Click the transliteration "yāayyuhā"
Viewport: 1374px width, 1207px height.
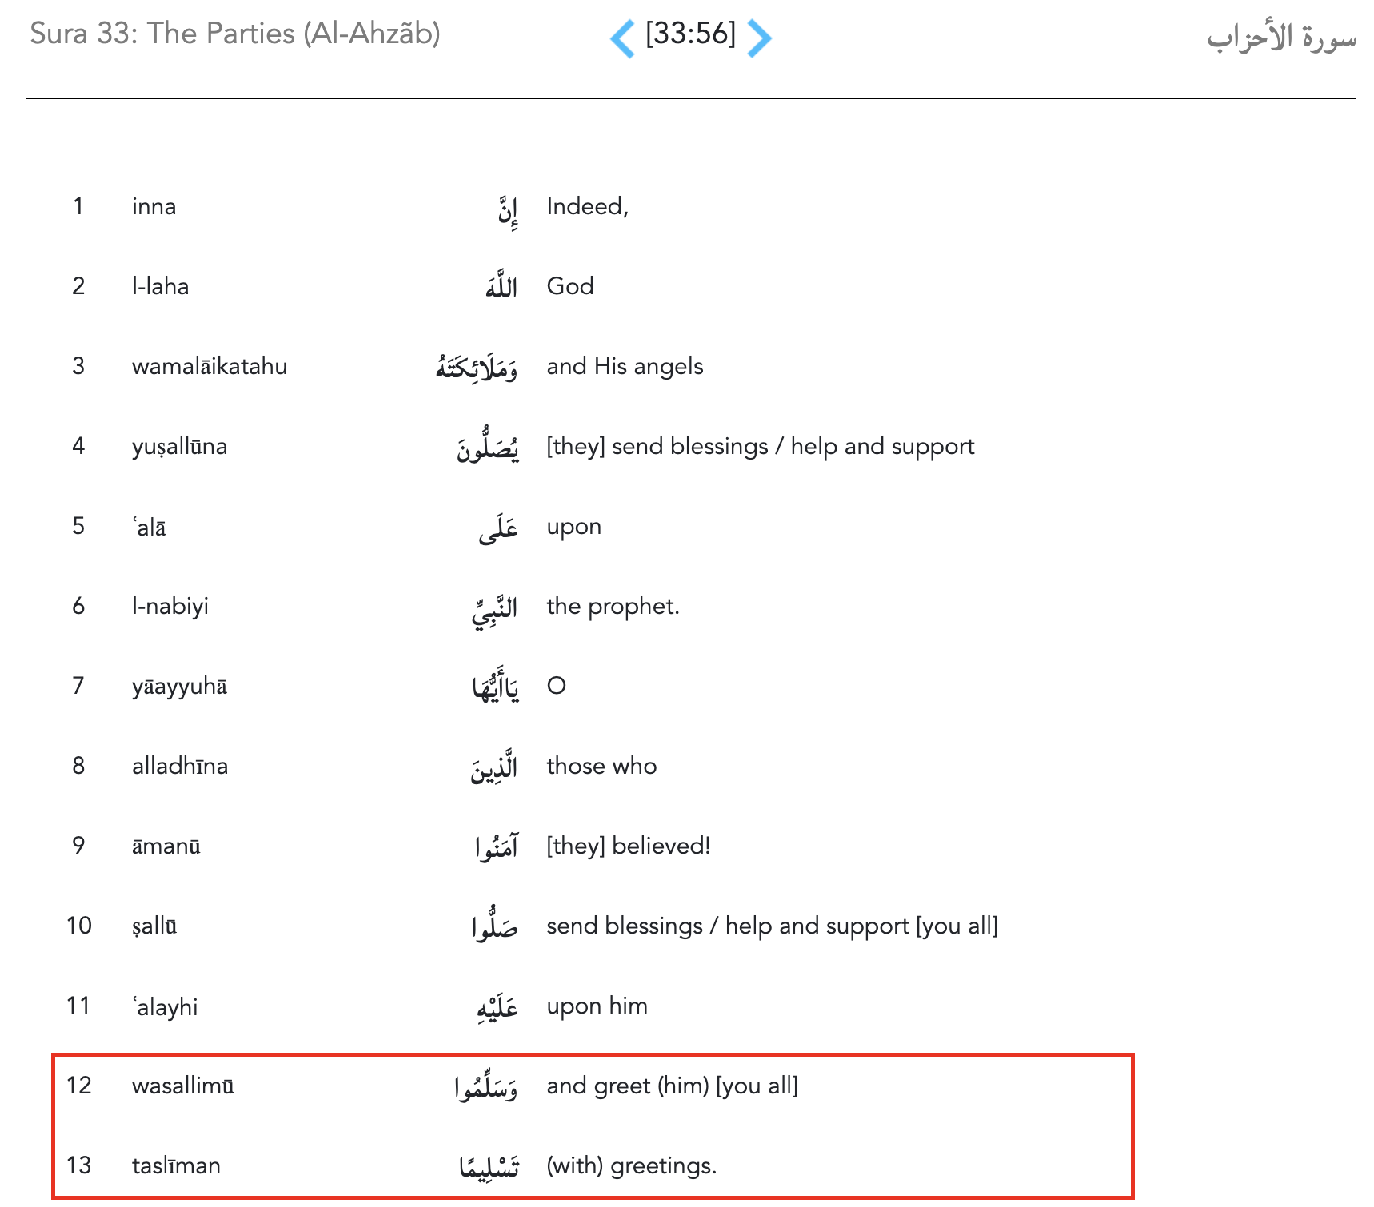pos(179,686)
